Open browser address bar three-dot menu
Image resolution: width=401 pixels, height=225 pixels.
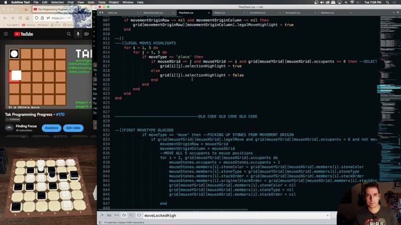point(70,18)
